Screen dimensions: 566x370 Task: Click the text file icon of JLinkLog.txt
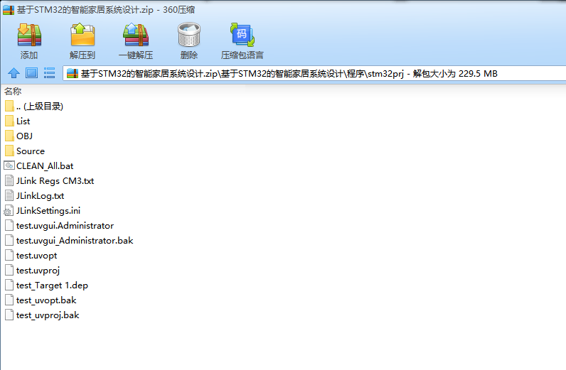(9, 196)
